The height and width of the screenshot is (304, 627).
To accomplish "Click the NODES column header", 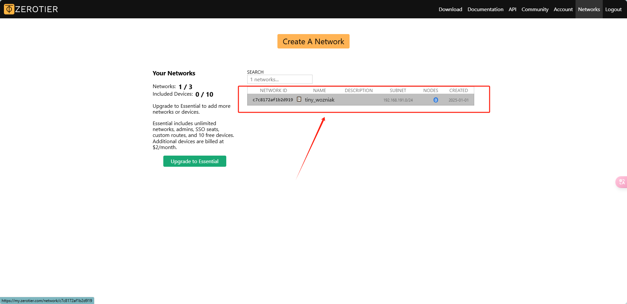I will [x=431, y=90].
